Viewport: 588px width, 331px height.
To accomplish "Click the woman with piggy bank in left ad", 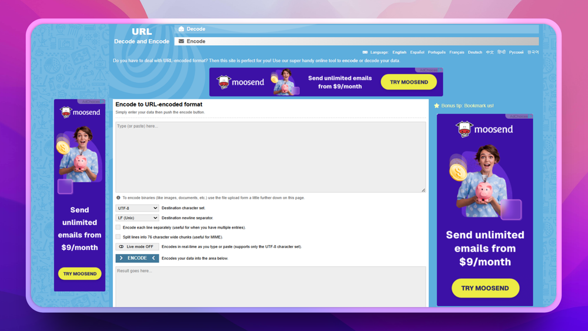I will pyautogui.click(x=80, y=155).
